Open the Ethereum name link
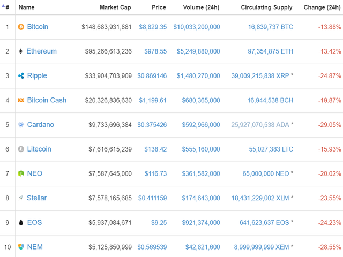 (42, 51)
